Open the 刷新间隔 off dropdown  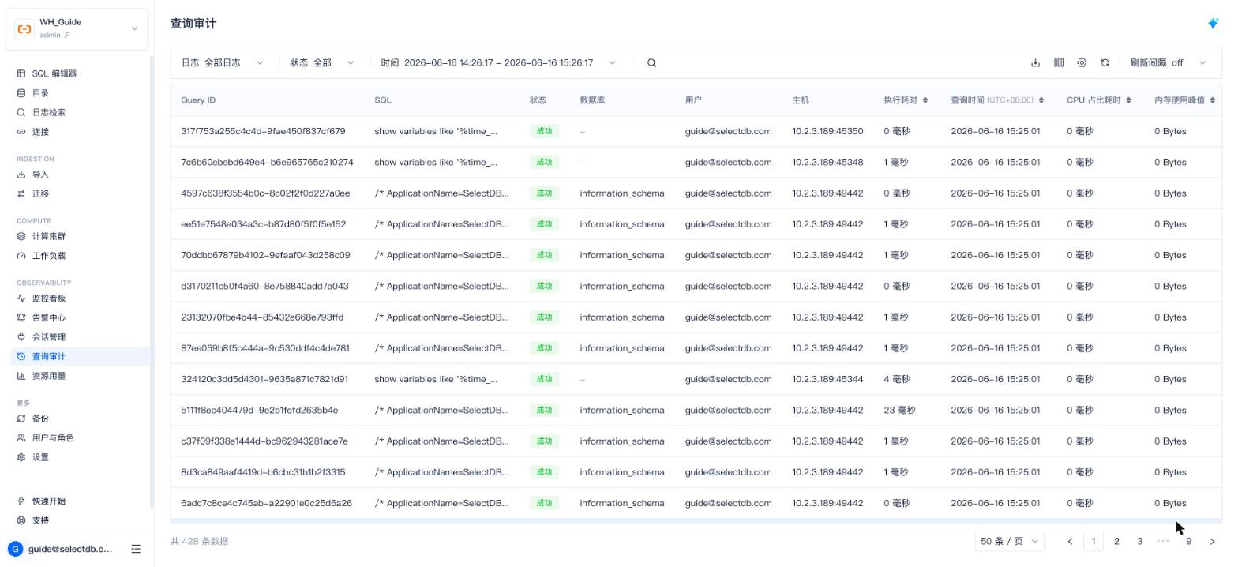pyautogui.click(x=1168, y=63)
